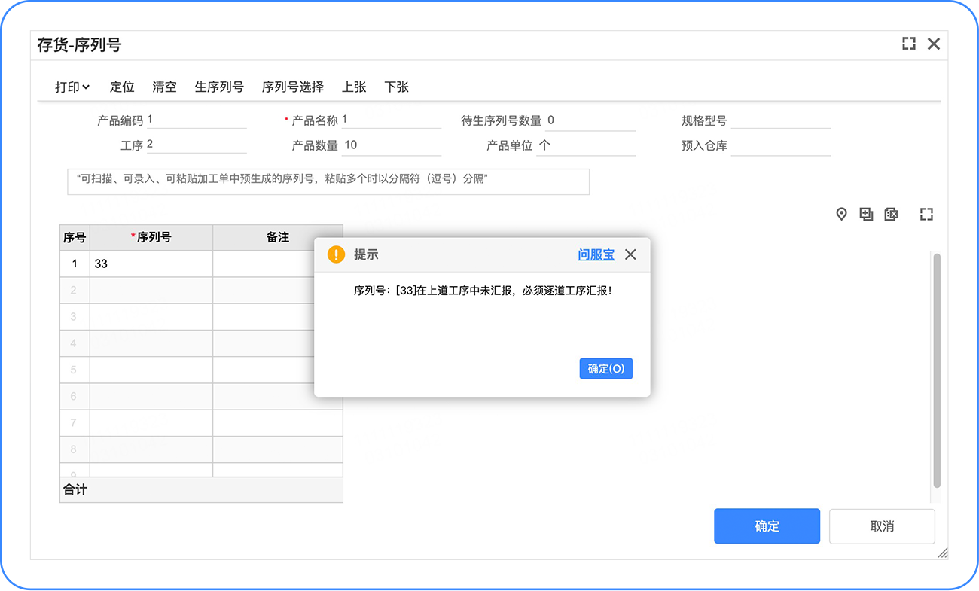The image size is (979, 591).
Task: Close the 提示 dialog with the X
Action: click(x=630, y=254)
